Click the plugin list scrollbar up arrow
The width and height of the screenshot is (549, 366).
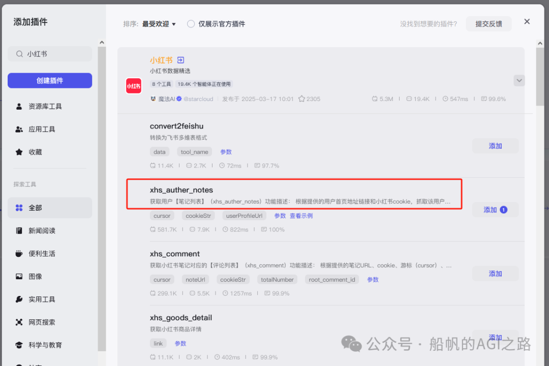tap(540, 43)
